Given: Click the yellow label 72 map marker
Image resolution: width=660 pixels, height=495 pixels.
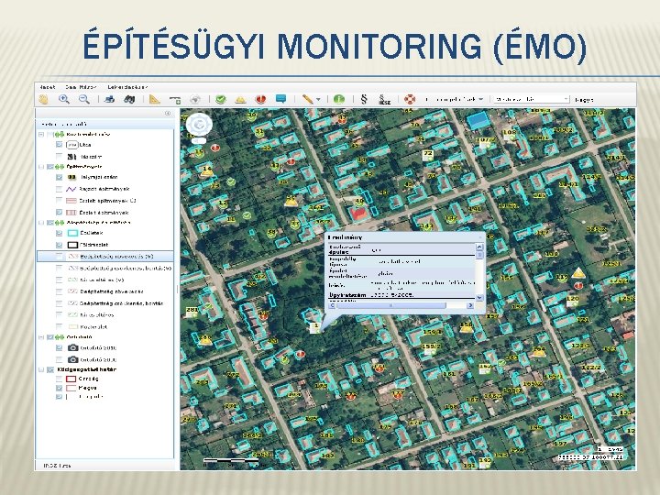Looking at the screenshot, I should [x=428, y=155].
